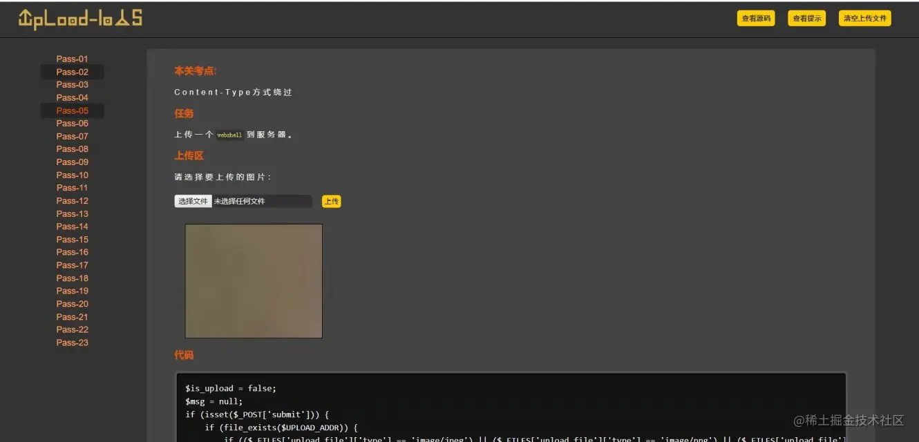Open Pass-10 from the sidebar

pyautogui.click(x=72, y=175)
